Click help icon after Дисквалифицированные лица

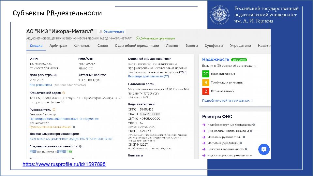pos(251,131)
